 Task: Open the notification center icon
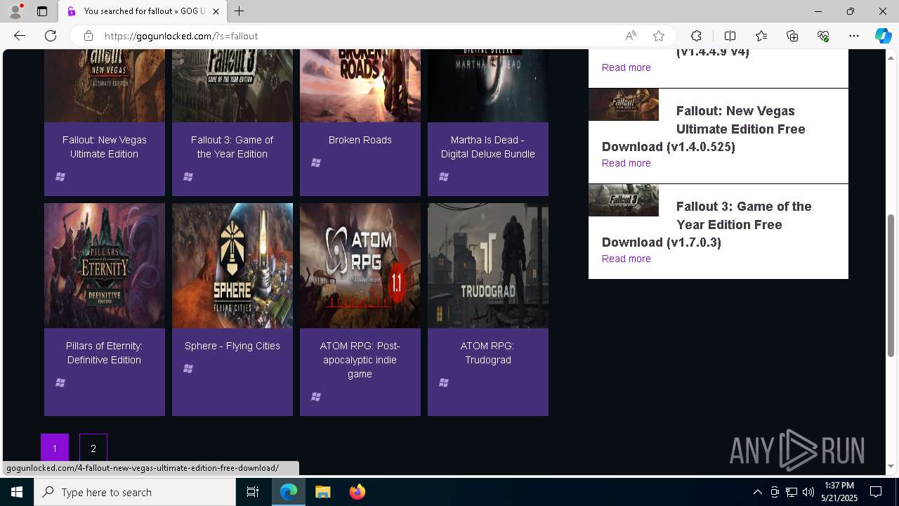pyautogui.click(x=876, y=492)
